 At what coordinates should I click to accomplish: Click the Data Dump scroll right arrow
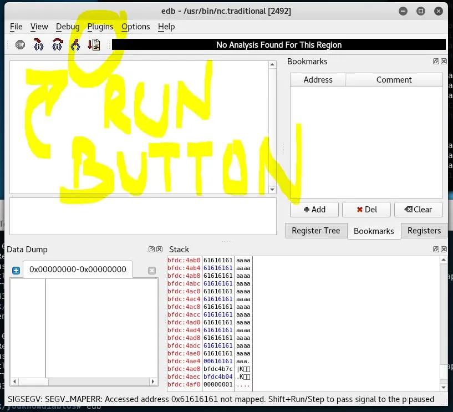click(153, 382)
